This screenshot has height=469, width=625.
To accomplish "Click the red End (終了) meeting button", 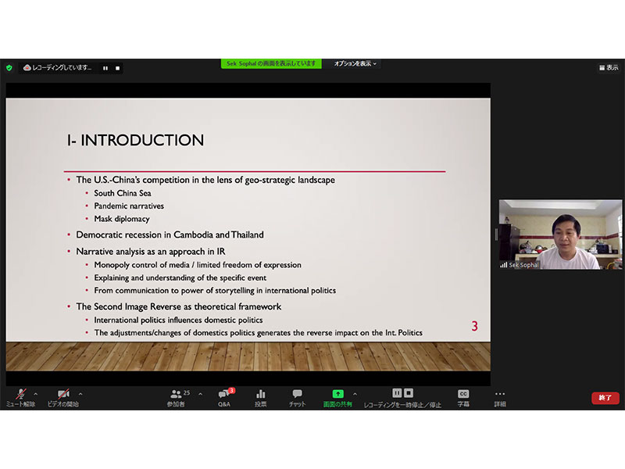I will tap(605, 398).
